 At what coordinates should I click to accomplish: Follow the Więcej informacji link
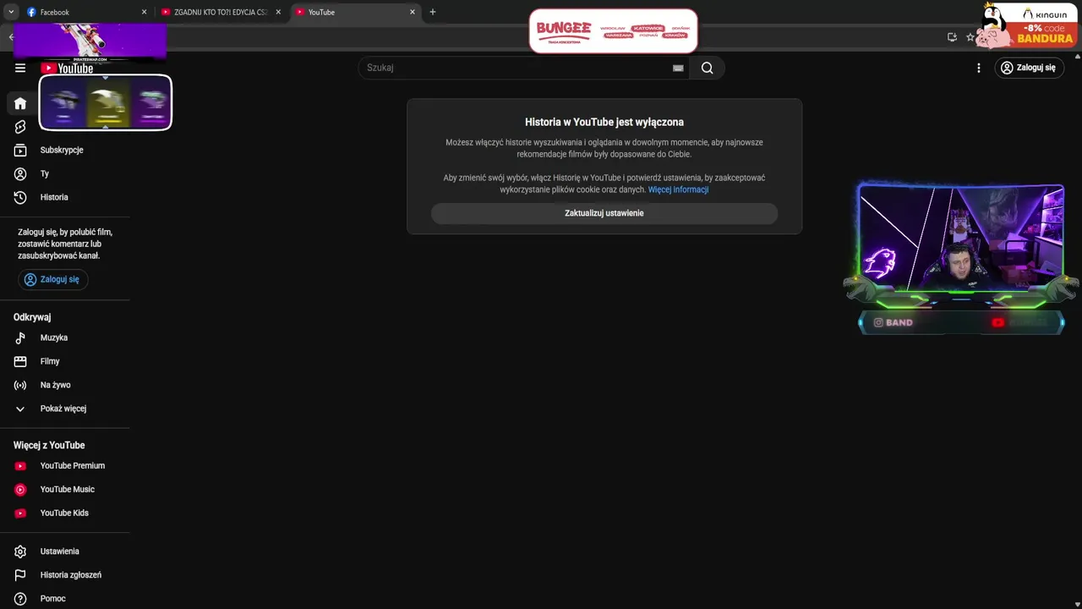(x=678, y=190)
